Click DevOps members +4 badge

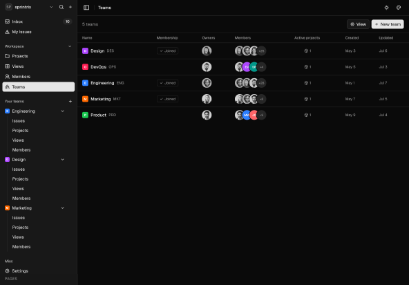261,67
